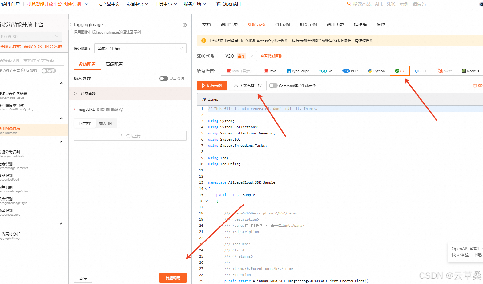This screenshot has width=483, height=284.
Task: Collapse the sidebar with the left chevron
Action: (x=70, y=25)
